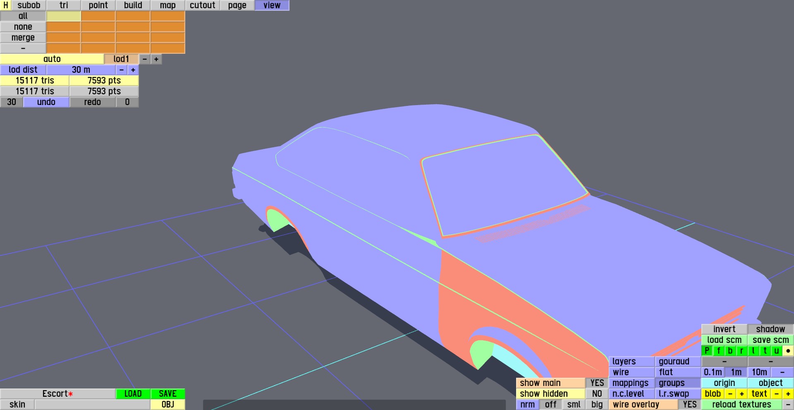794x410 pixels.
Task: Switch shading to flat
Action: pos(678,372)
